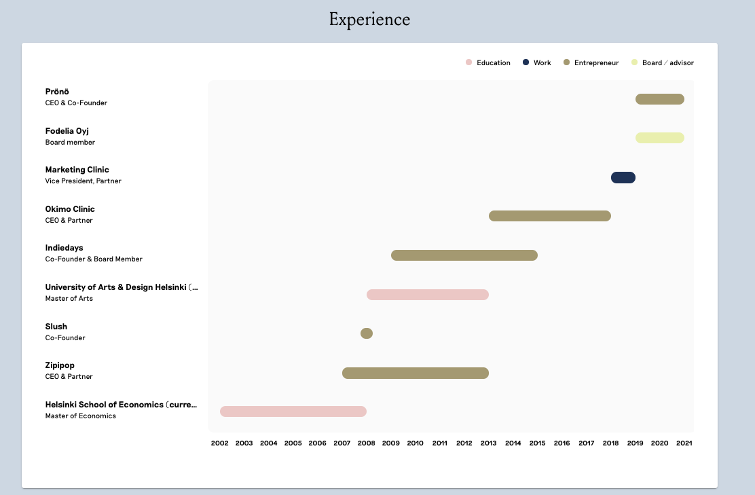The width and height of the screenshot is (755, 495).
Task: Select the Slush co-founder dot marker
Action: [x=367, y=333]
